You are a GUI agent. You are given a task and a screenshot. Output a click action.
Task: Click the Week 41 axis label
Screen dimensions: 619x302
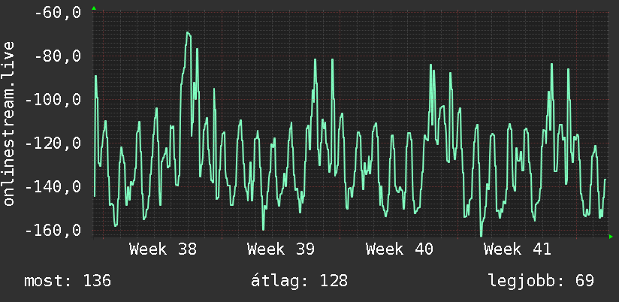517,249
